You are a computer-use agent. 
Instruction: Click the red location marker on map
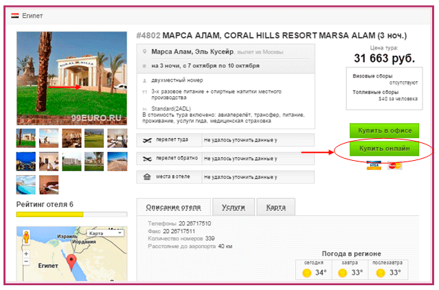pos(71,263)
